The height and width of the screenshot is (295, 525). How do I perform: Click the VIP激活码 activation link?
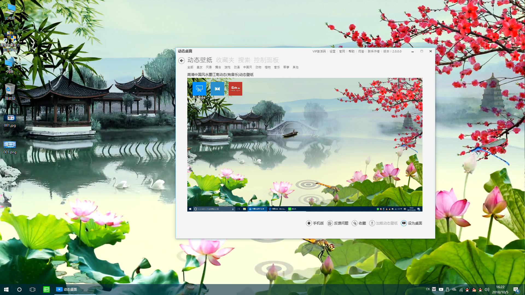[x=319, y=51]
